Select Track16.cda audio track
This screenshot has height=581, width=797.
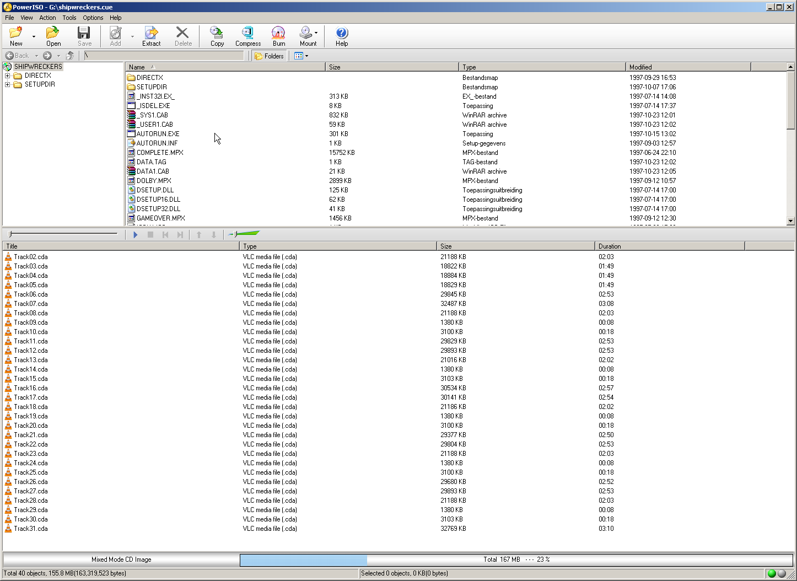(x=31, y=388)
